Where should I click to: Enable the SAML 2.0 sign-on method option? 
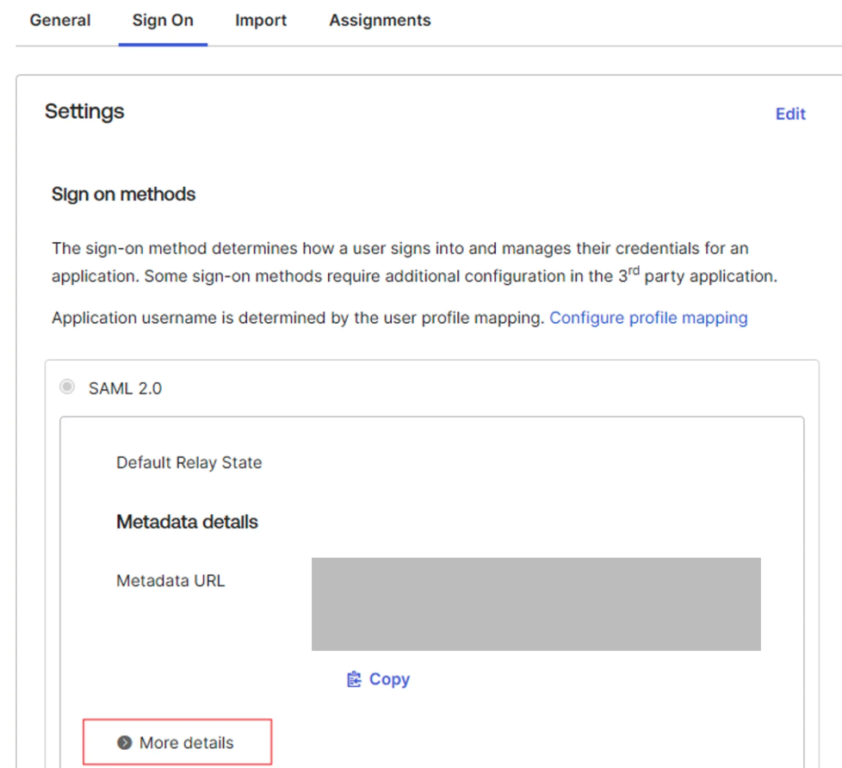coord(66,387)
